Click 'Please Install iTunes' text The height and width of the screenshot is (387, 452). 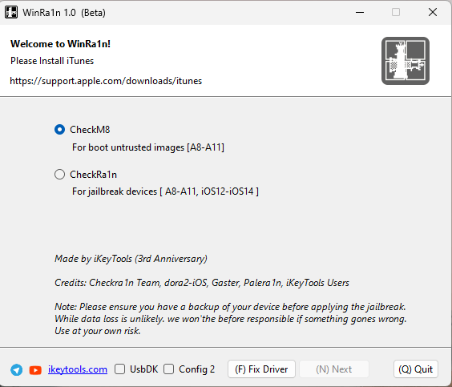point(52,61)
